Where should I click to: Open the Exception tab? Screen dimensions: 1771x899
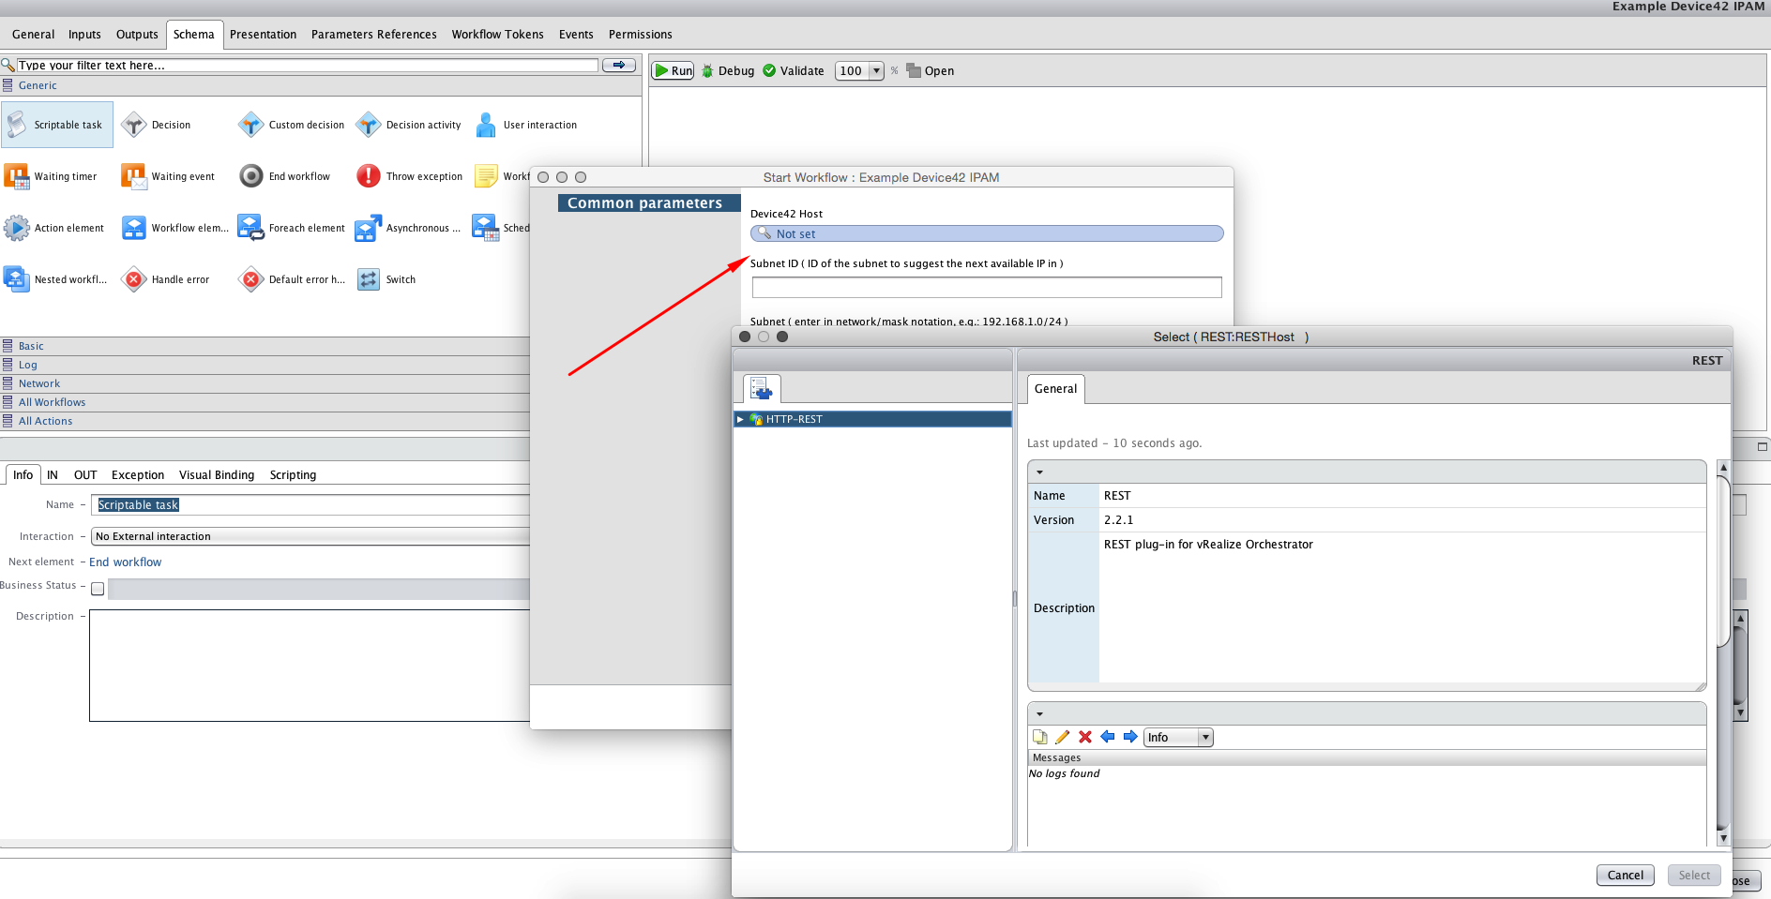coord(138,474)
